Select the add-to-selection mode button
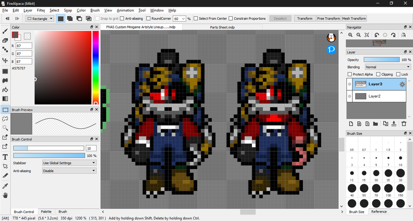 click(70, 18)
